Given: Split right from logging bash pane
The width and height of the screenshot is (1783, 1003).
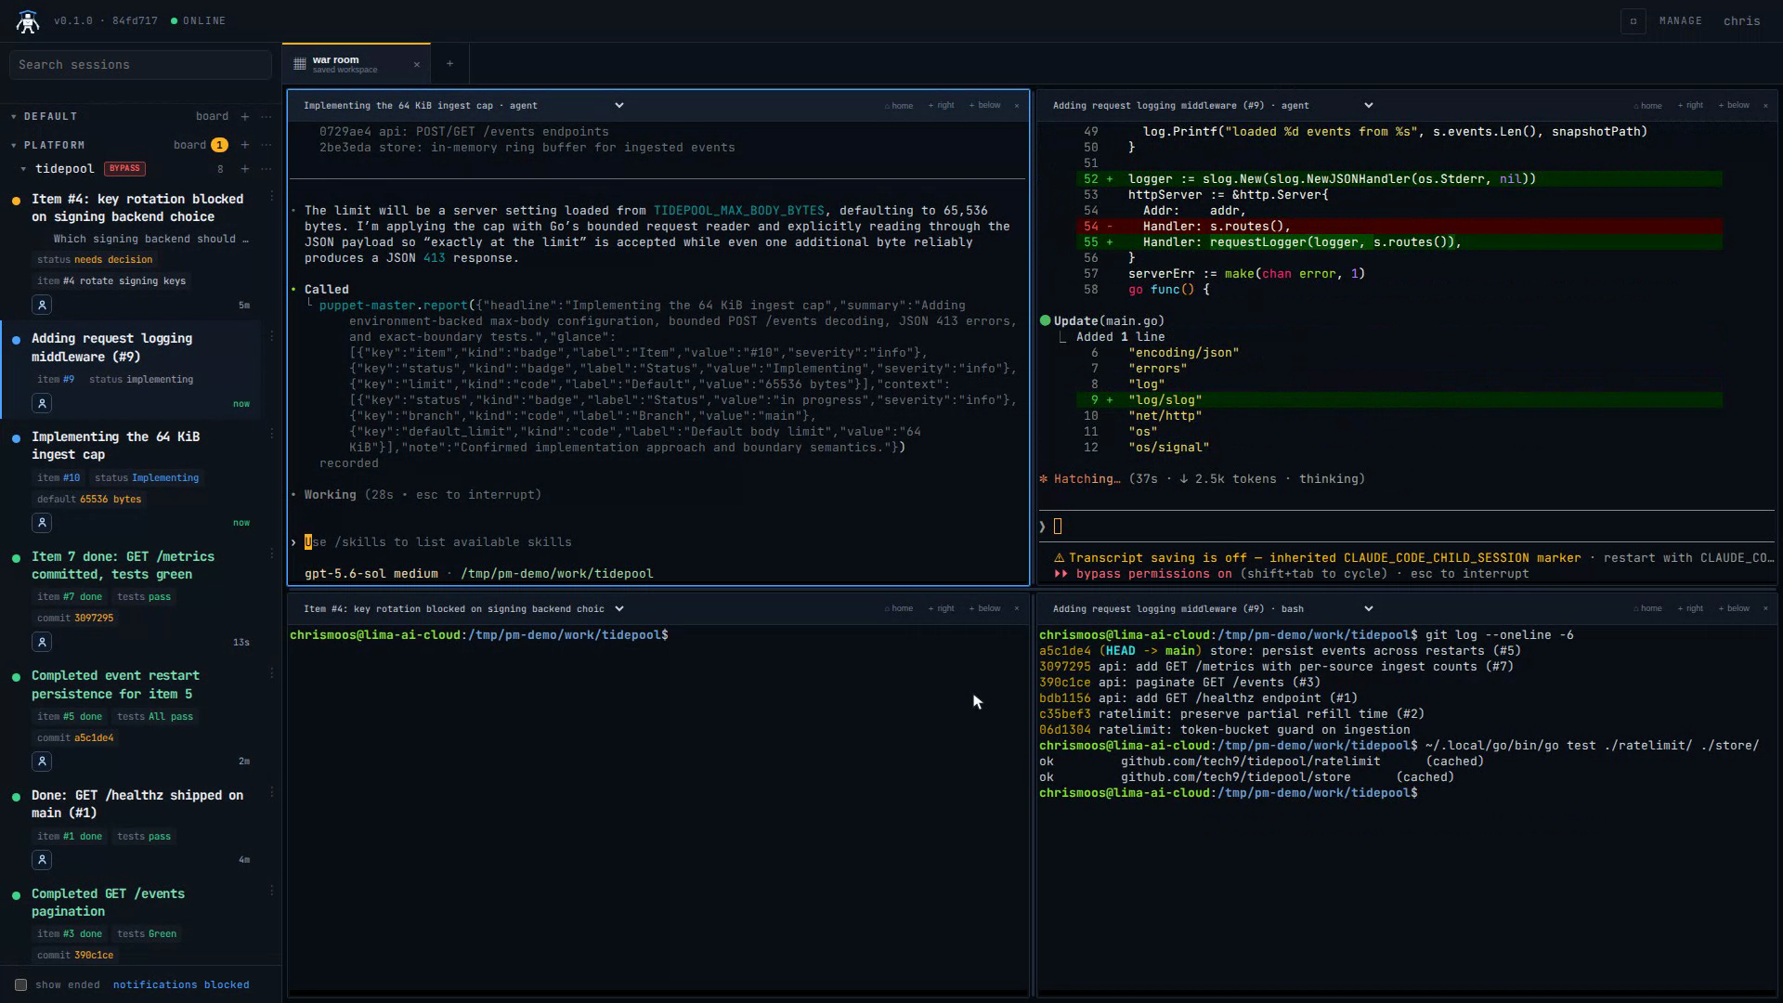Looking at the screenshot, I should pyautogui.click(x=1691, y=609).
